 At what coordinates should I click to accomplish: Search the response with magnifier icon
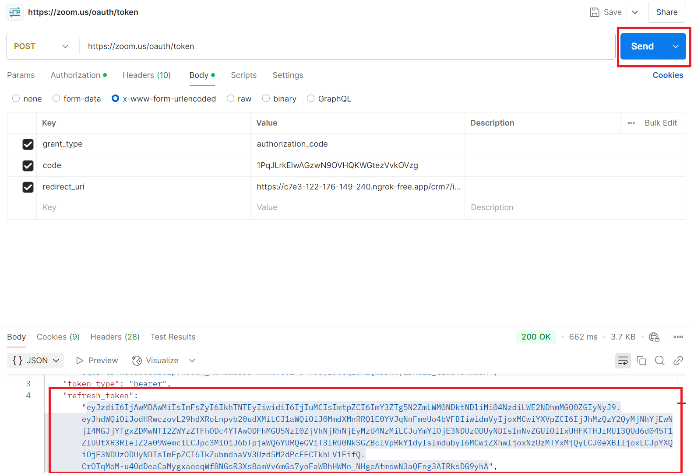tap(660, 361)
